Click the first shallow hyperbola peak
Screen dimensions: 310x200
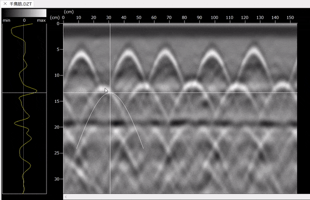81,53
